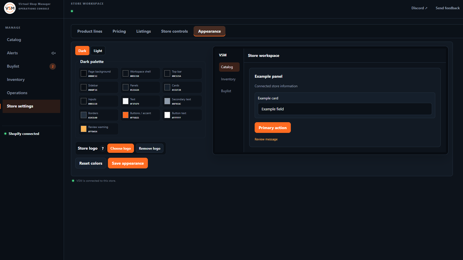Open the Review warning color swatch
Image resolution: width=463 pixels, height=260 pixels.
[84, 129]
